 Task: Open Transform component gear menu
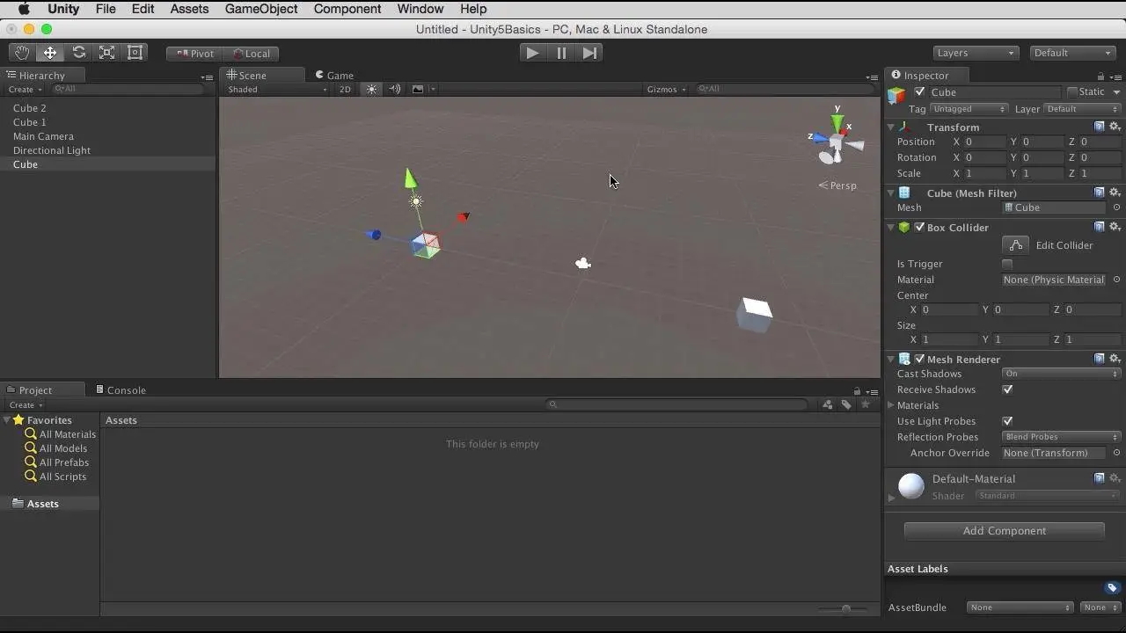pyautogui.click(x=1115, y=127)
